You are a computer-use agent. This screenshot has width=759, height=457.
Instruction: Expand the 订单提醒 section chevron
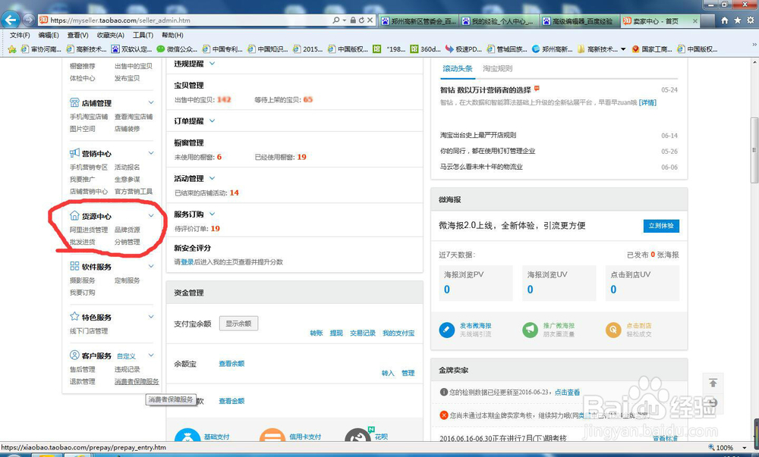point(212,121)
